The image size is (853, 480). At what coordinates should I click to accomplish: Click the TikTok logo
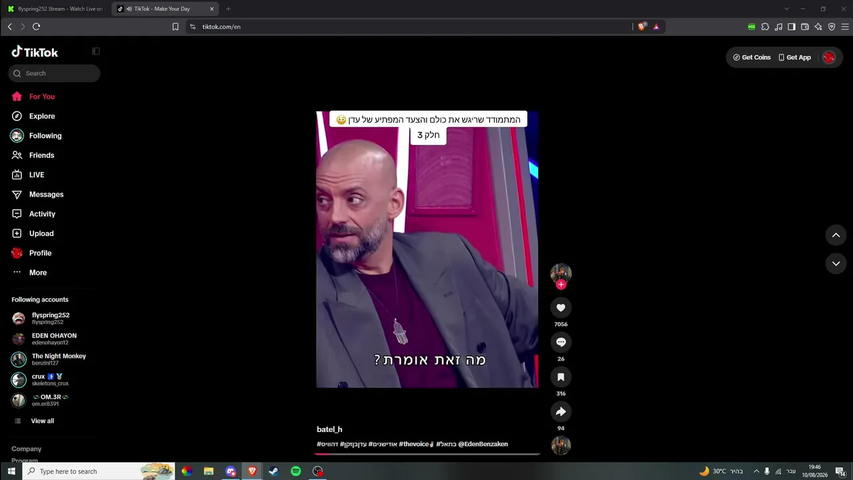click(35, 52)
